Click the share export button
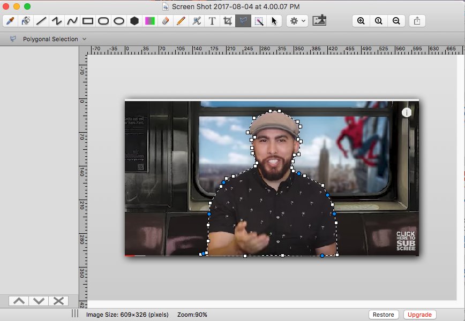465x321 pixels. tap(417, 21)
